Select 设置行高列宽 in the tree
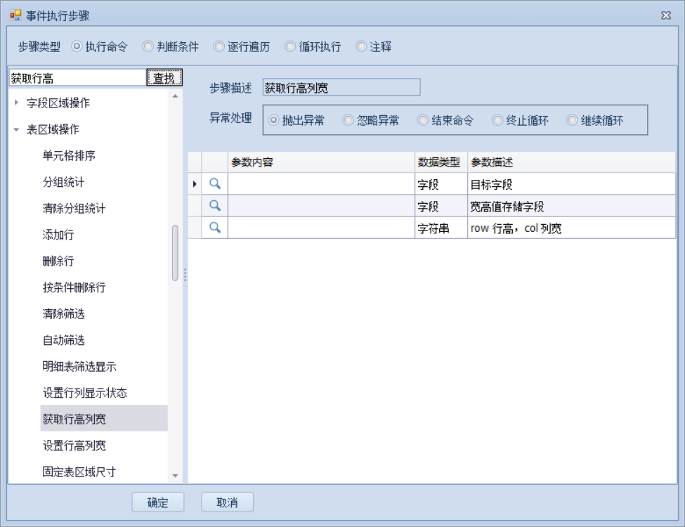Image resolution: width=685 pixels, height=527 pixels. tap(74, 445)
